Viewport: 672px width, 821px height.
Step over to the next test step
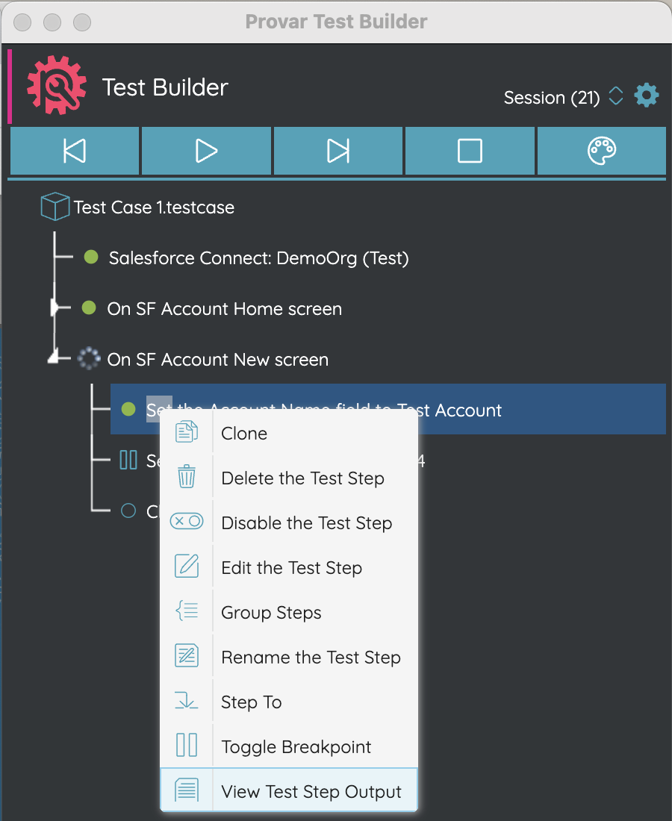(x=338, y=150)
